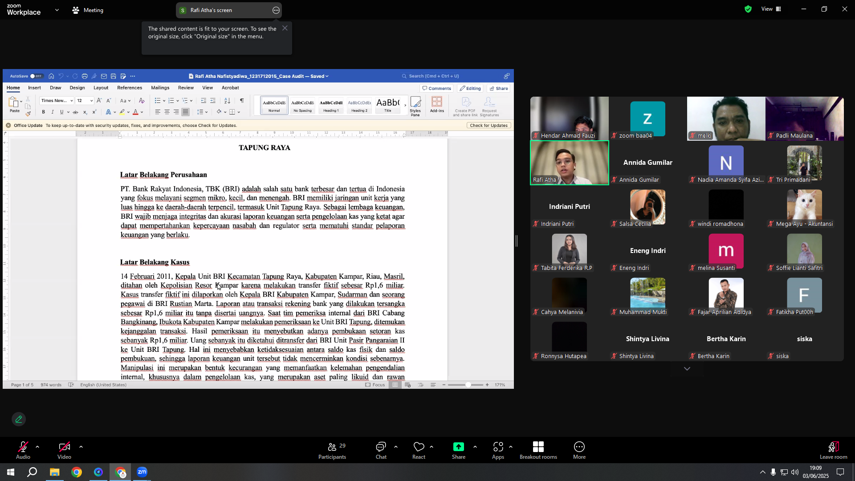Click the Comments button in Word
The height and width of the screenshot is (481, 855).
point(437,88)
